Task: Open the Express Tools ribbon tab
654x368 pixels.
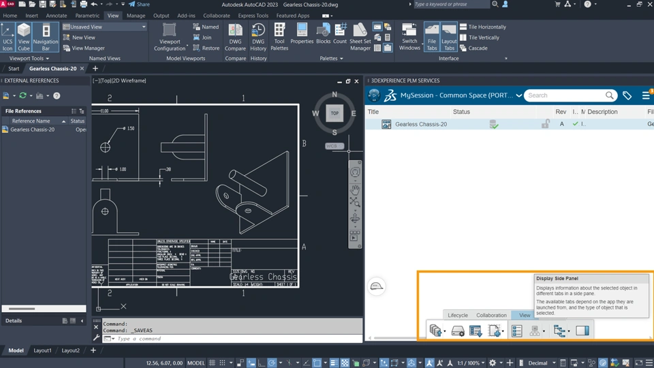Action: point(253,16)
